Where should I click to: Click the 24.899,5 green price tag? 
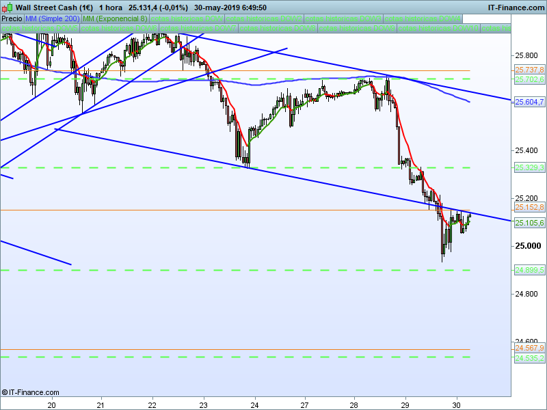tap(529, 270)
